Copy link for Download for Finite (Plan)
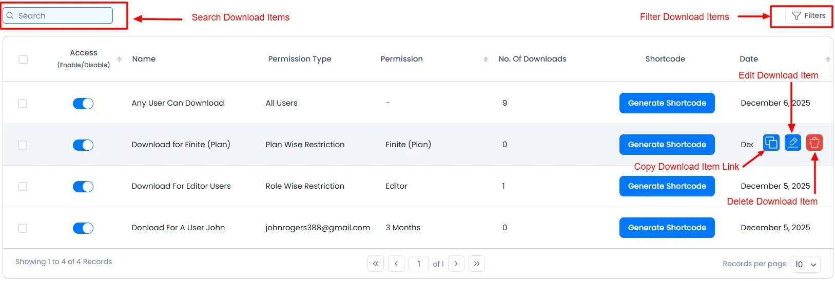 tap(771, 143)
